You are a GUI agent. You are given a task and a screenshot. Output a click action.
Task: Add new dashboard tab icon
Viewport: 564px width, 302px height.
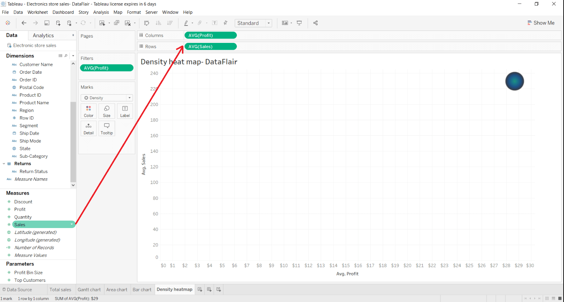(209, 290)
